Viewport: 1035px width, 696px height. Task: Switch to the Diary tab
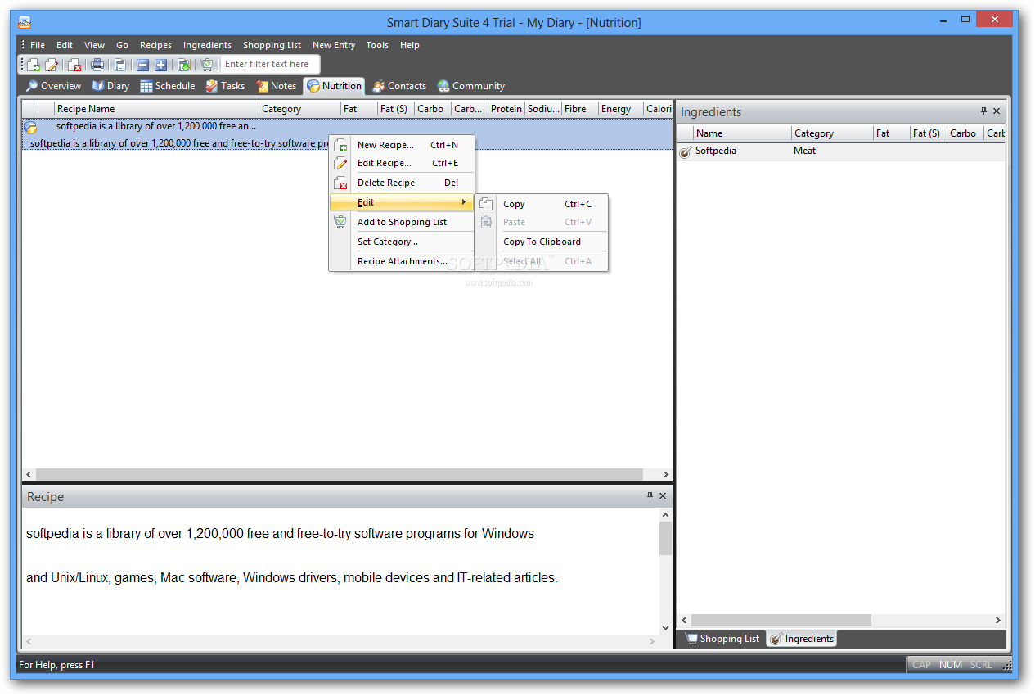click(110, 86)
